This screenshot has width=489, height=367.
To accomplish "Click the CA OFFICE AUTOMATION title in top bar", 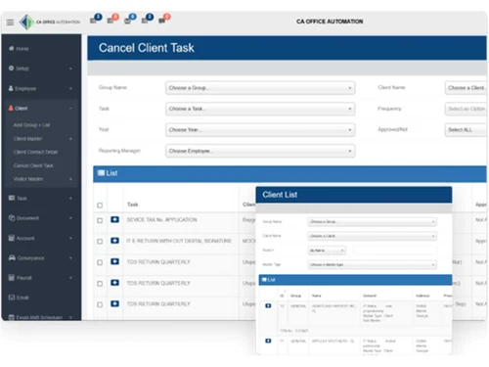I will 330,22.
